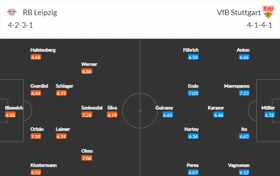Select Laimer's 6.74 rating badge

[61, 136]
